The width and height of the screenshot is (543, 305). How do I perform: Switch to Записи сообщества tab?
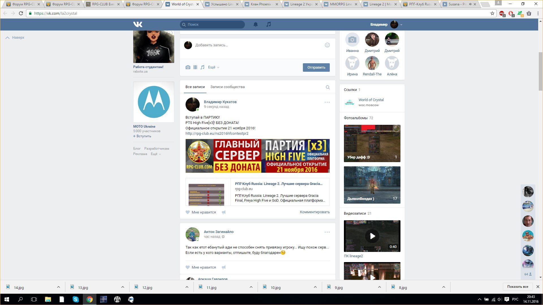click(227, 87)
